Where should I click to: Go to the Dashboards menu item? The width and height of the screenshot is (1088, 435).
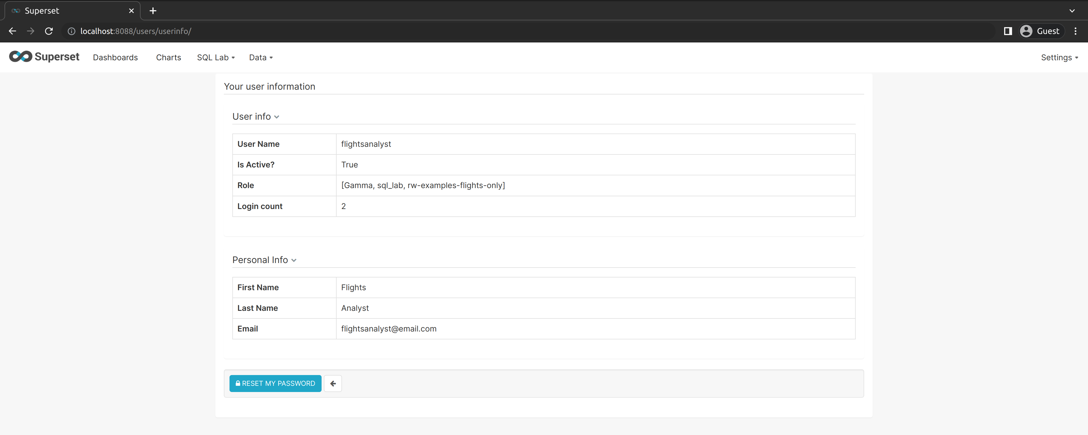(x=115, y=57)
